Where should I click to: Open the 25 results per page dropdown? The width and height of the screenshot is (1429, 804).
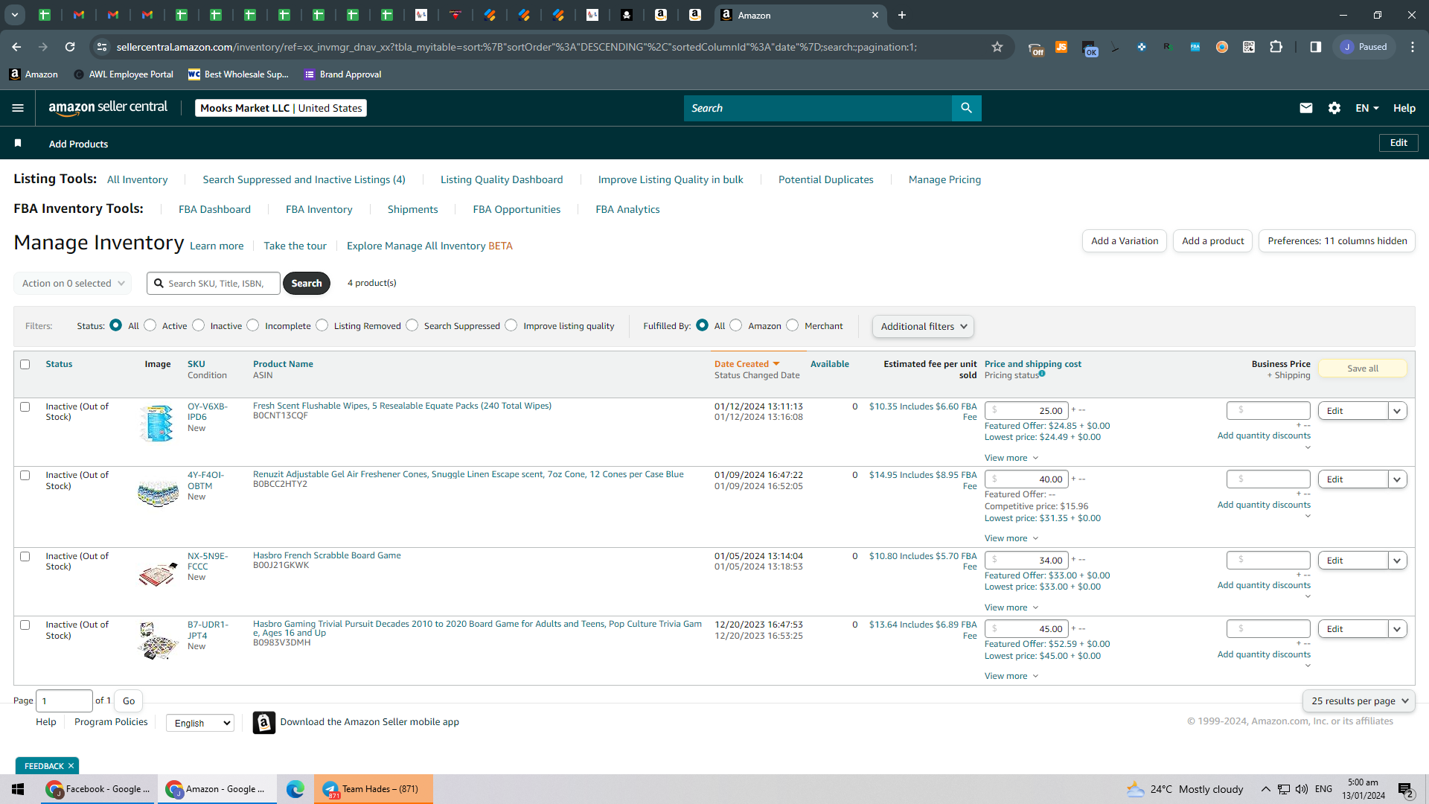click(1359, 701)
